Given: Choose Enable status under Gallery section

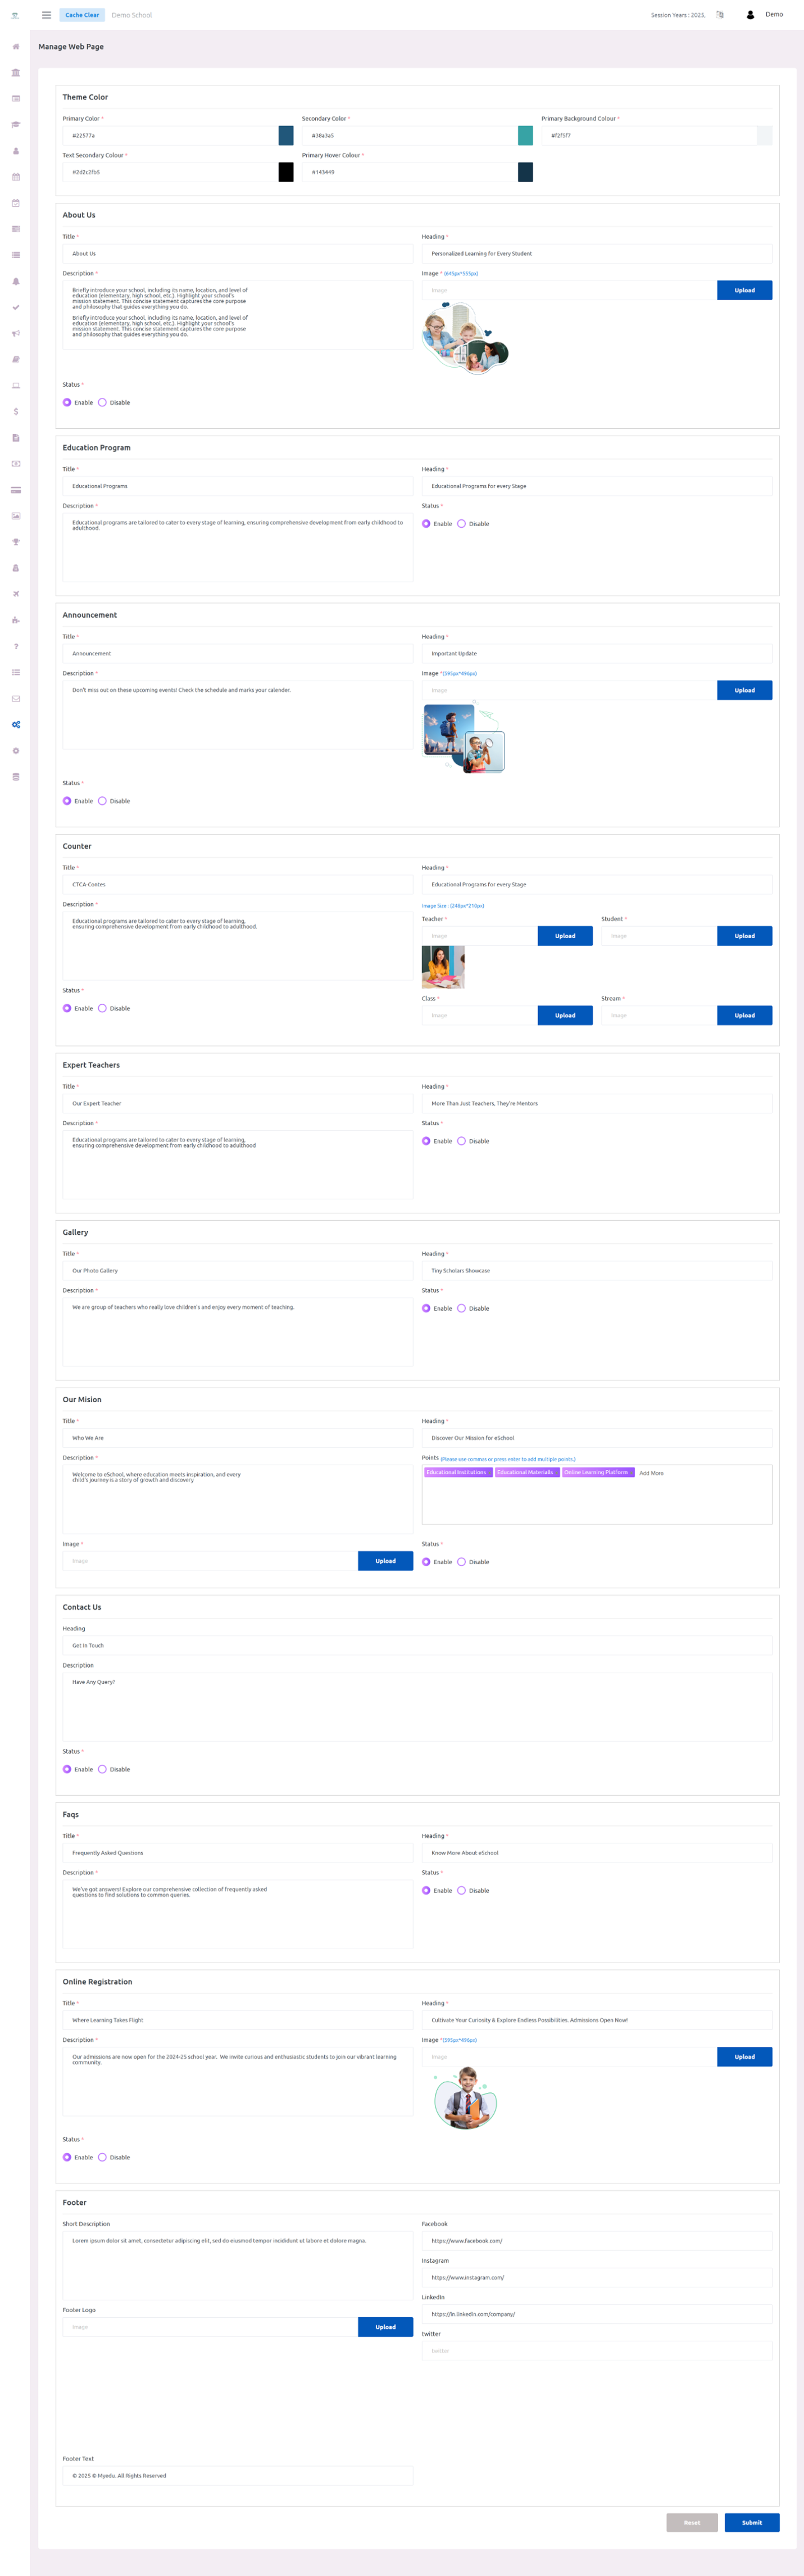Looking at the screenshot, I should point(426,1308).
